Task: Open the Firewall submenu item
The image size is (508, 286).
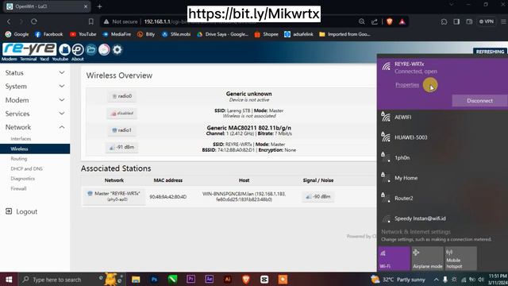Action: coord(18,188)
